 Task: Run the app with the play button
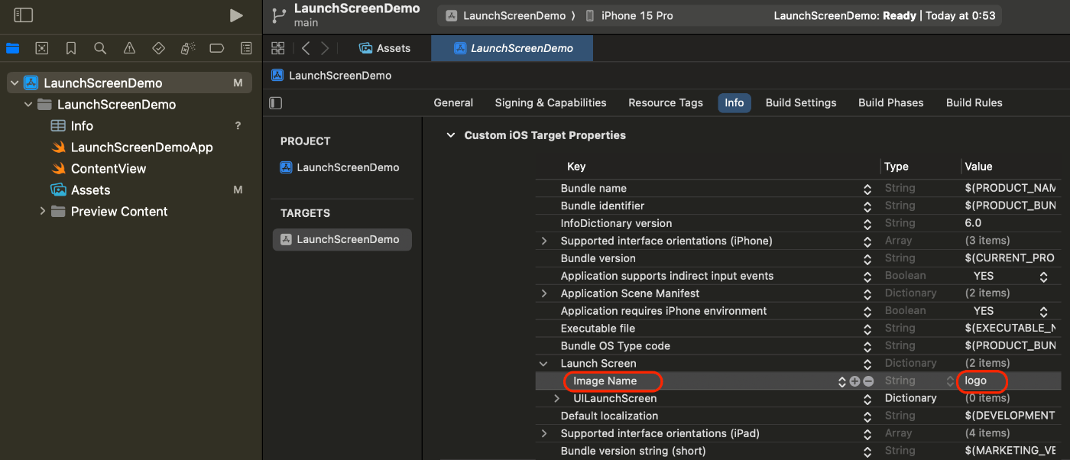point(236,15)
